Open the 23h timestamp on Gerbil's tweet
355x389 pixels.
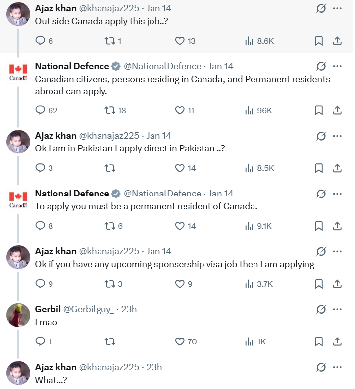click(x=129, y=309)
